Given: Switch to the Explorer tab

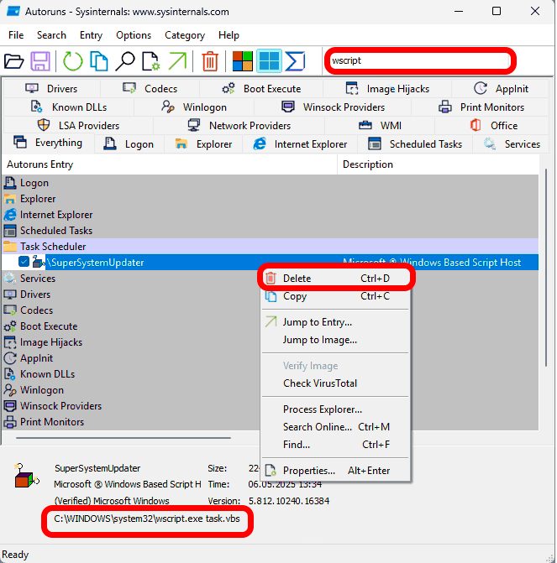Looking at the screenshot, I should (x=203, y=144).
